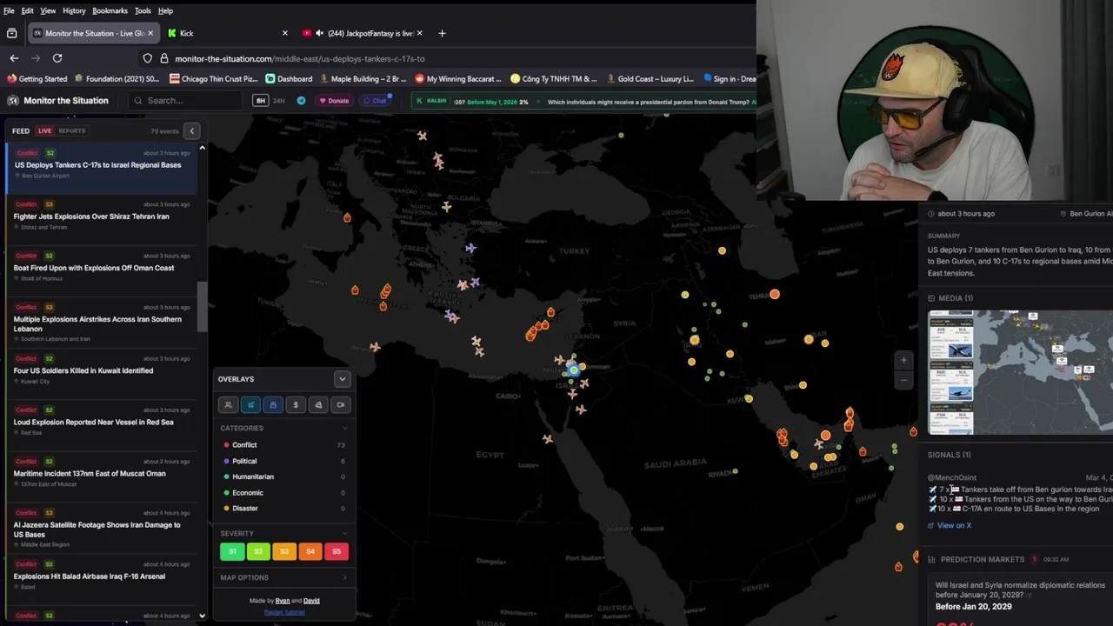Zoom out on the map with minus
Image resolution: width=1113 pixels, height=626 pixels.
[903, 380]
